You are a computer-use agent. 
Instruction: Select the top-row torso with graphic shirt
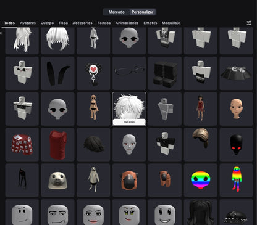click(165, 41)
